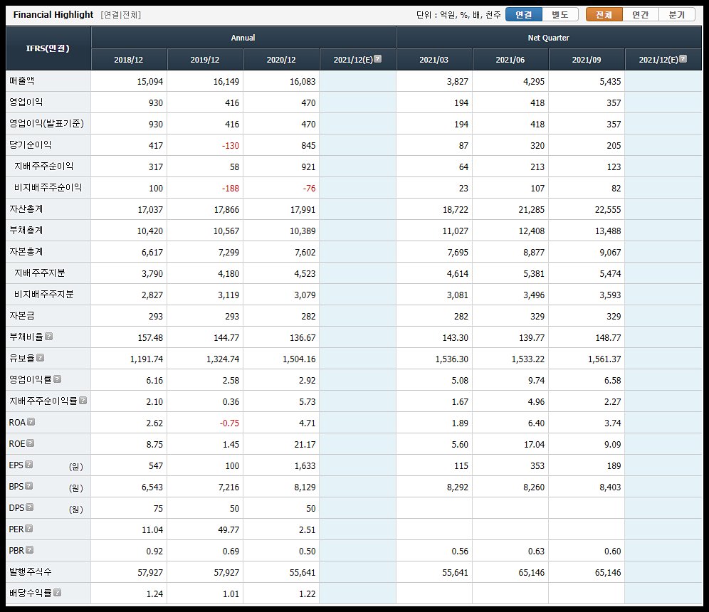Switch to 연결 consolidated view

point(524,14)
